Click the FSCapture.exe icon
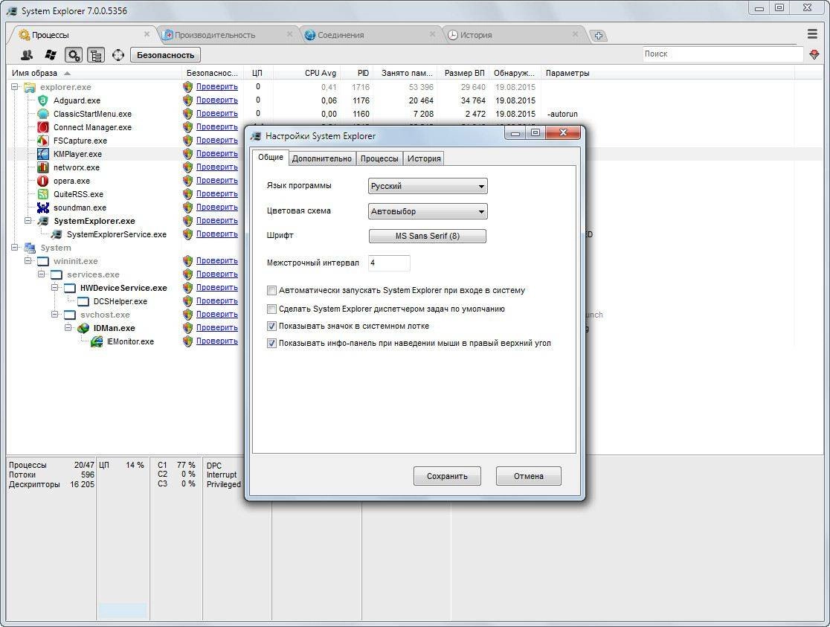This screenshot has width=830, height=627. pyautogui.click(x=43, y=141)
